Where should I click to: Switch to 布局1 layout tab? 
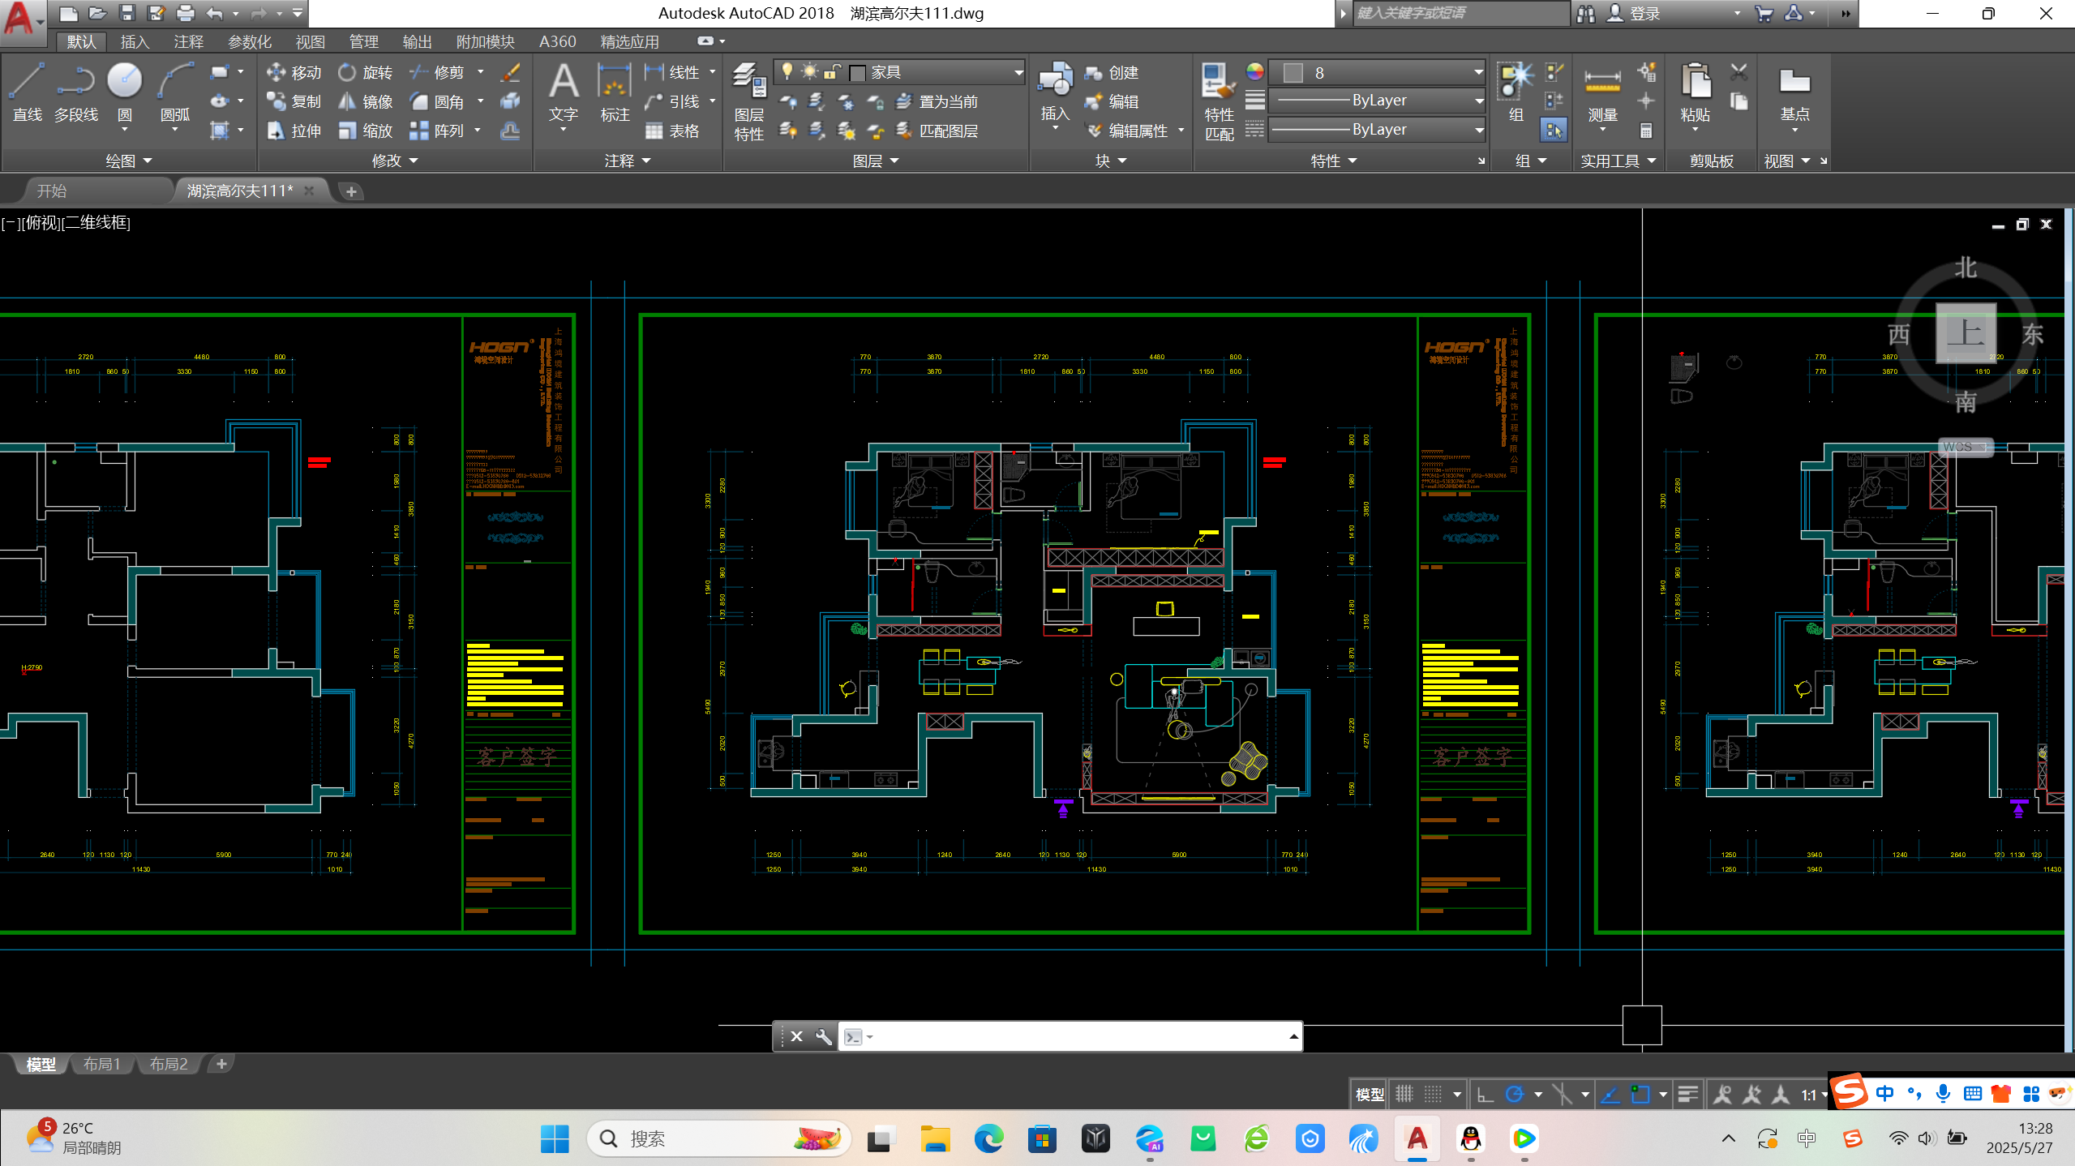(102, 1064)
